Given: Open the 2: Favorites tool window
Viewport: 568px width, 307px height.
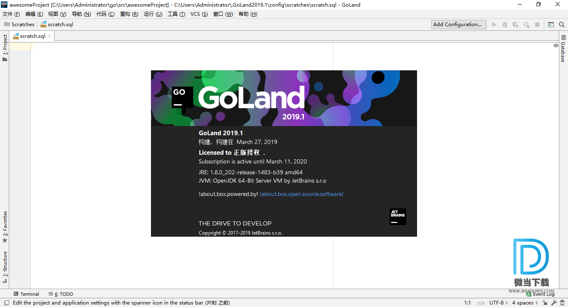Looking at the screenshot, I should click(5, 227).
